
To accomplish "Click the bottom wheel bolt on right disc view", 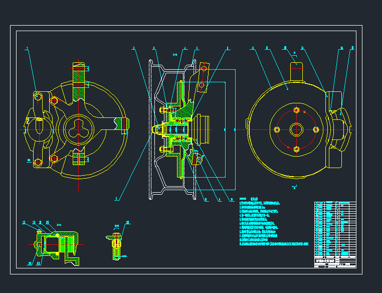I will [x=296, y=149].
